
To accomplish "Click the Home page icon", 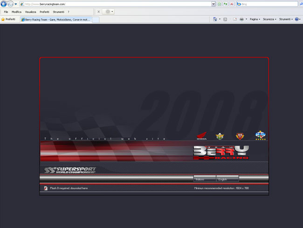I will pyautogui.click(x=215, y=19).
